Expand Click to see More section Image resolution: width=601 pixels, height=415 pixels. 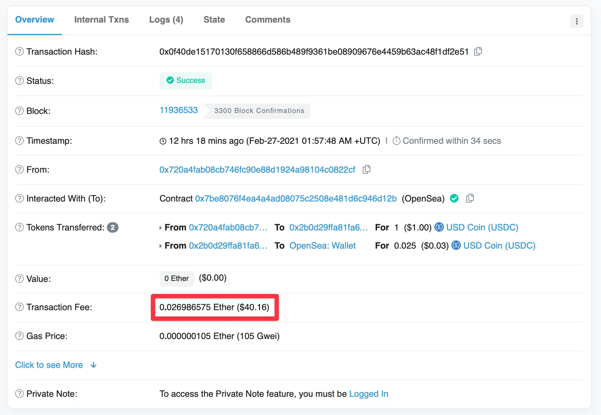coord(49,365)
